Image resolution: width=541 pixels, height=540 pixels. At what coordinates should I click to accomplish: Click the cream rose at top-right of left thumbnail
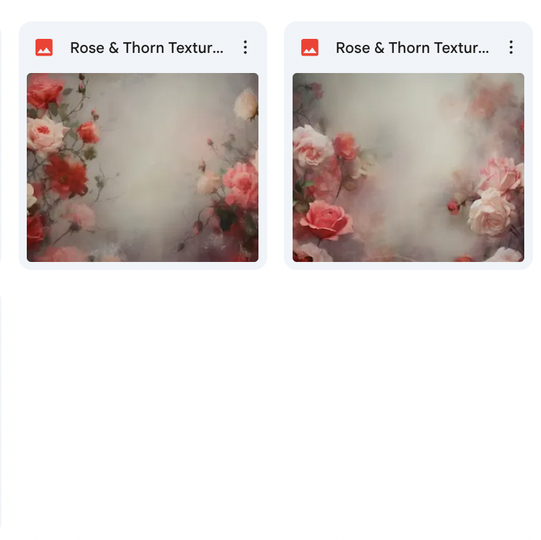(x=246, y=105)
